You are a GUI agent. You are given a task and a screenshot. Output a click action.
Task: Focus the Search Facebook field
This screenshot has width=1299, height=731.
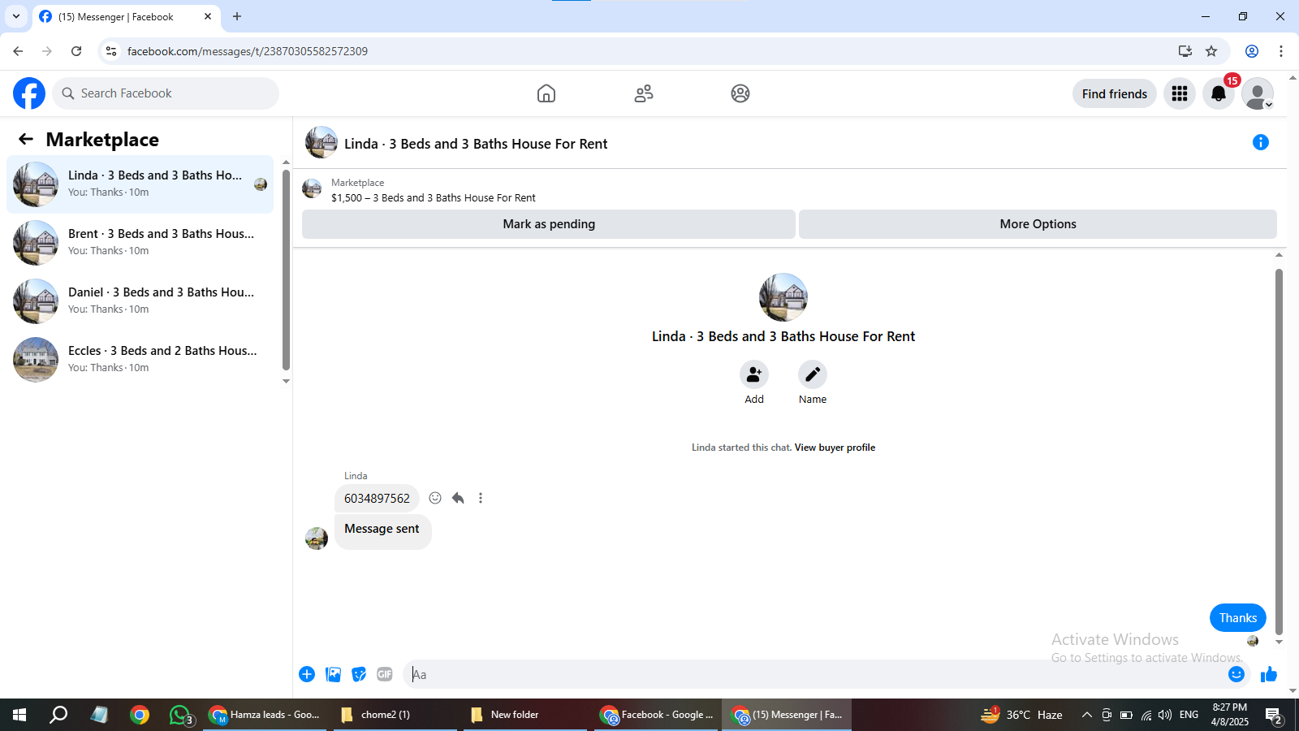166,93
